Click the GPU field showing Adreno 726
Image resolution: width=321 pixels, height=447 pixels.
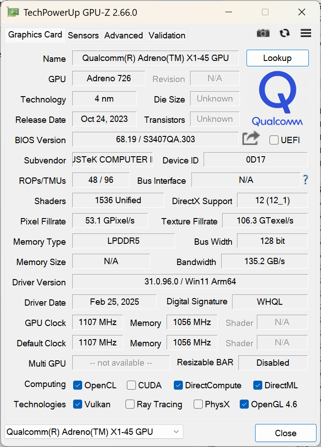pyautogui.click(x=109, y=79)
